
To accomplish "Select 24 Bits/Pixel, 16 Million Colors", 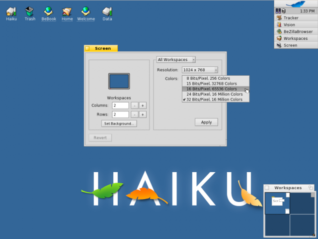I will tap(216, 94).
